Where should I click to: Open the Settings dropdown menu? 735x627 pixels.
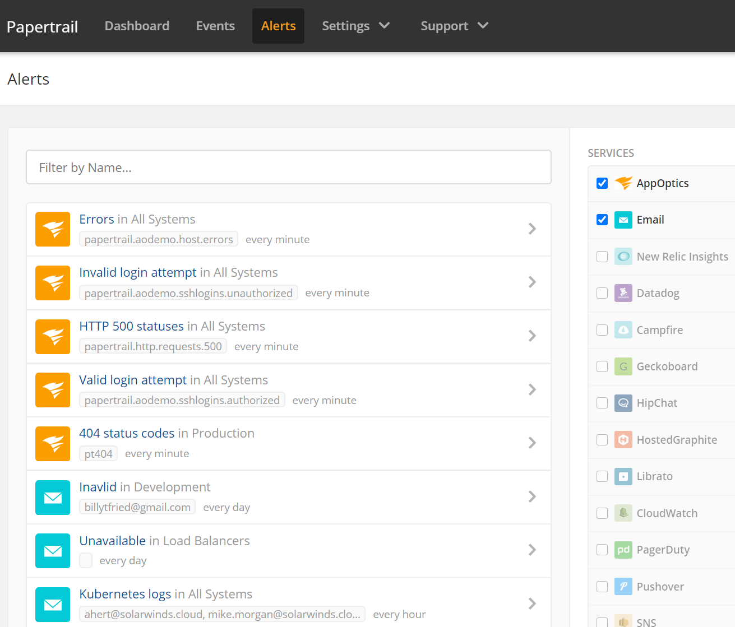[355, 26]
